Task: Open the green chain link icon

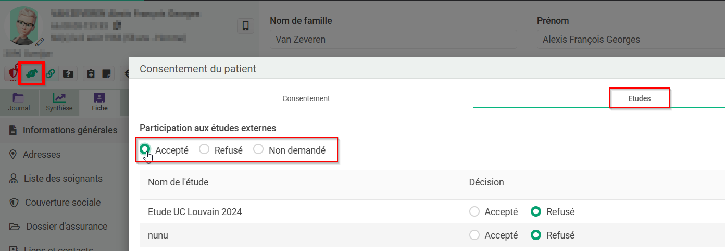Action: (51, 73)
